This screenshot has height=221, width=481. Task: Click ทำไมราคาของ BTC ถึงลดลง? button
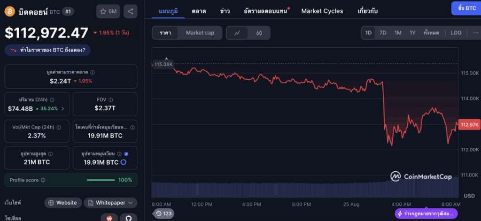(47, 50)
